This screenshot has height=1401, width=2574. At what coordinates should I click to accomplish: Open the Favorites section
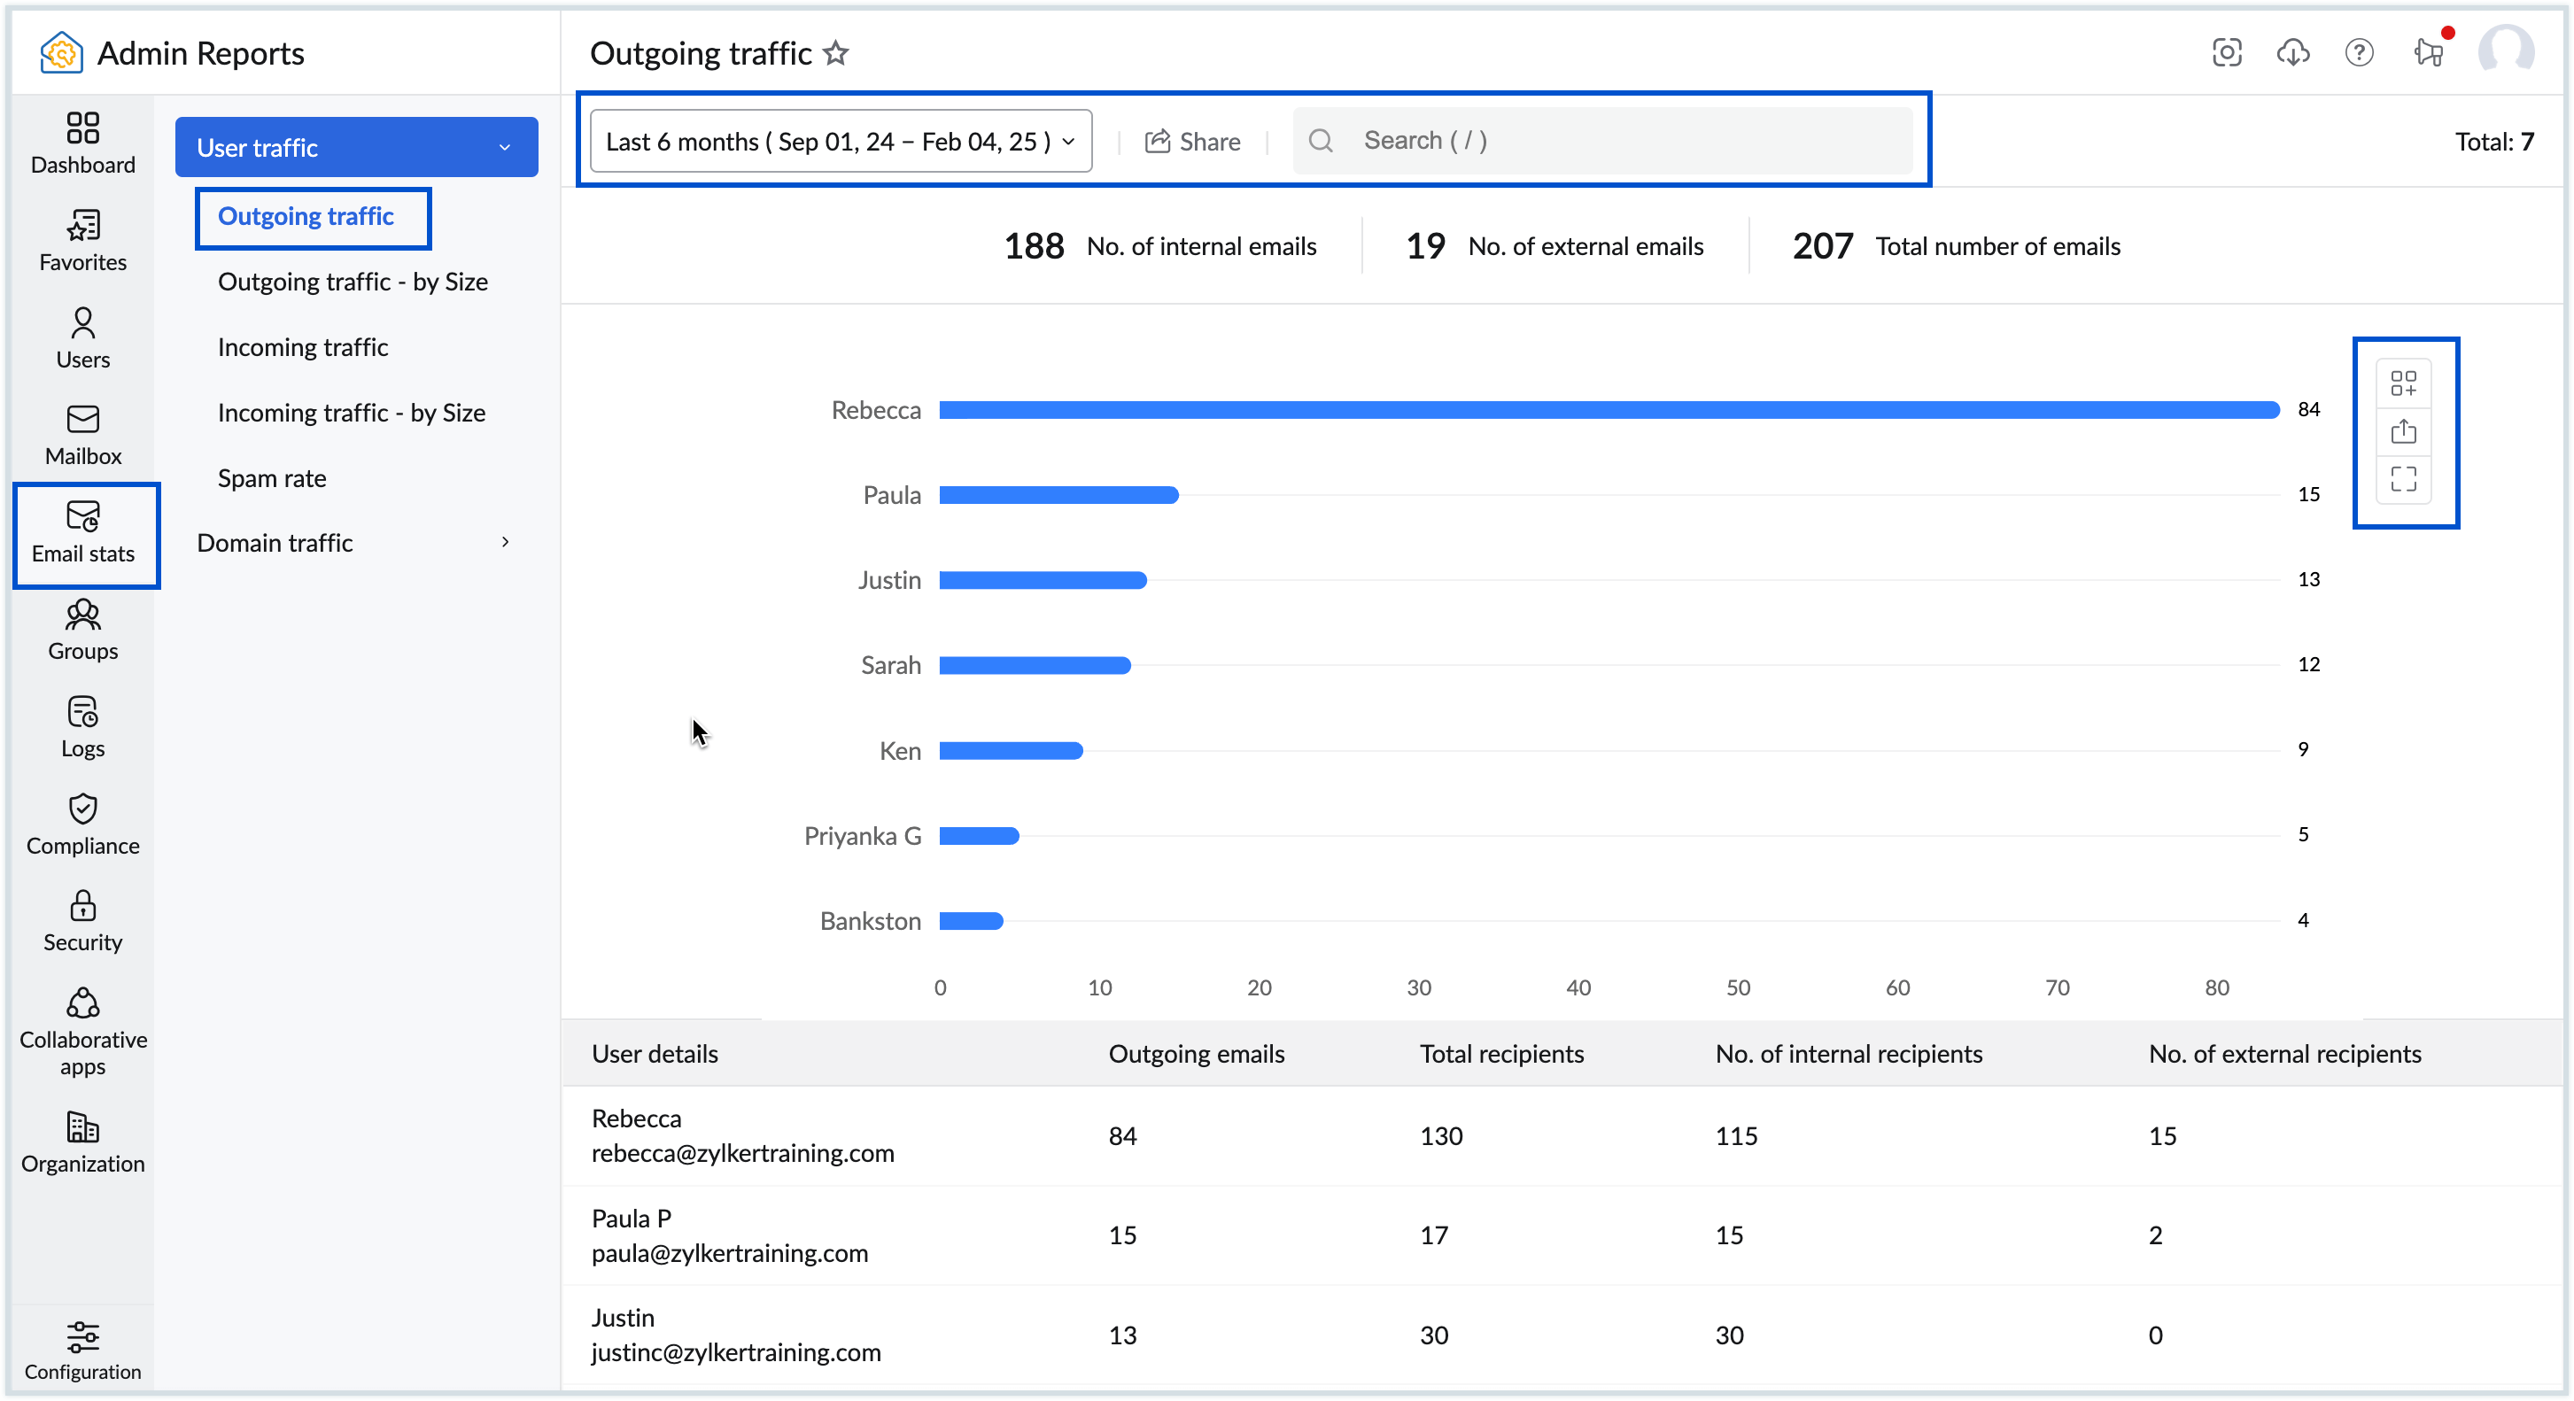tap(82, 240)
